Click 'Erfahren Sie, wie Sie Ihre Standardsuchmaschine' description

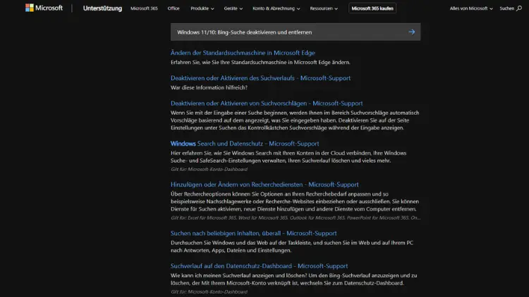260,63
